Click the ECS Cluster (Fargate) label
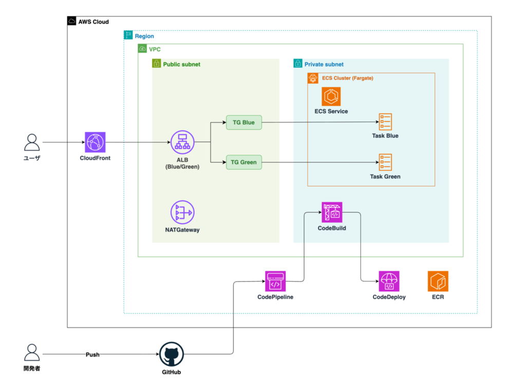Screen dimensions: 526x392 [x=348, y=78]
